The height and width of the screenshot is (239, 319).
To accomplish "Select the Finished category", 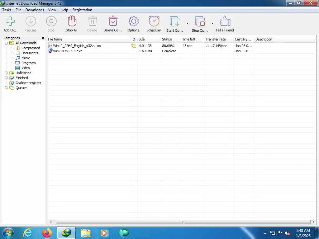I will (x=22, y=78).
